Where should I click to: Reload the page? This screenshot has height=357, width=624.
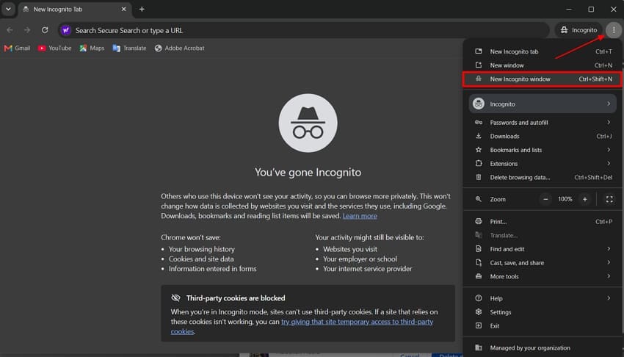click(x=45, y=30)
